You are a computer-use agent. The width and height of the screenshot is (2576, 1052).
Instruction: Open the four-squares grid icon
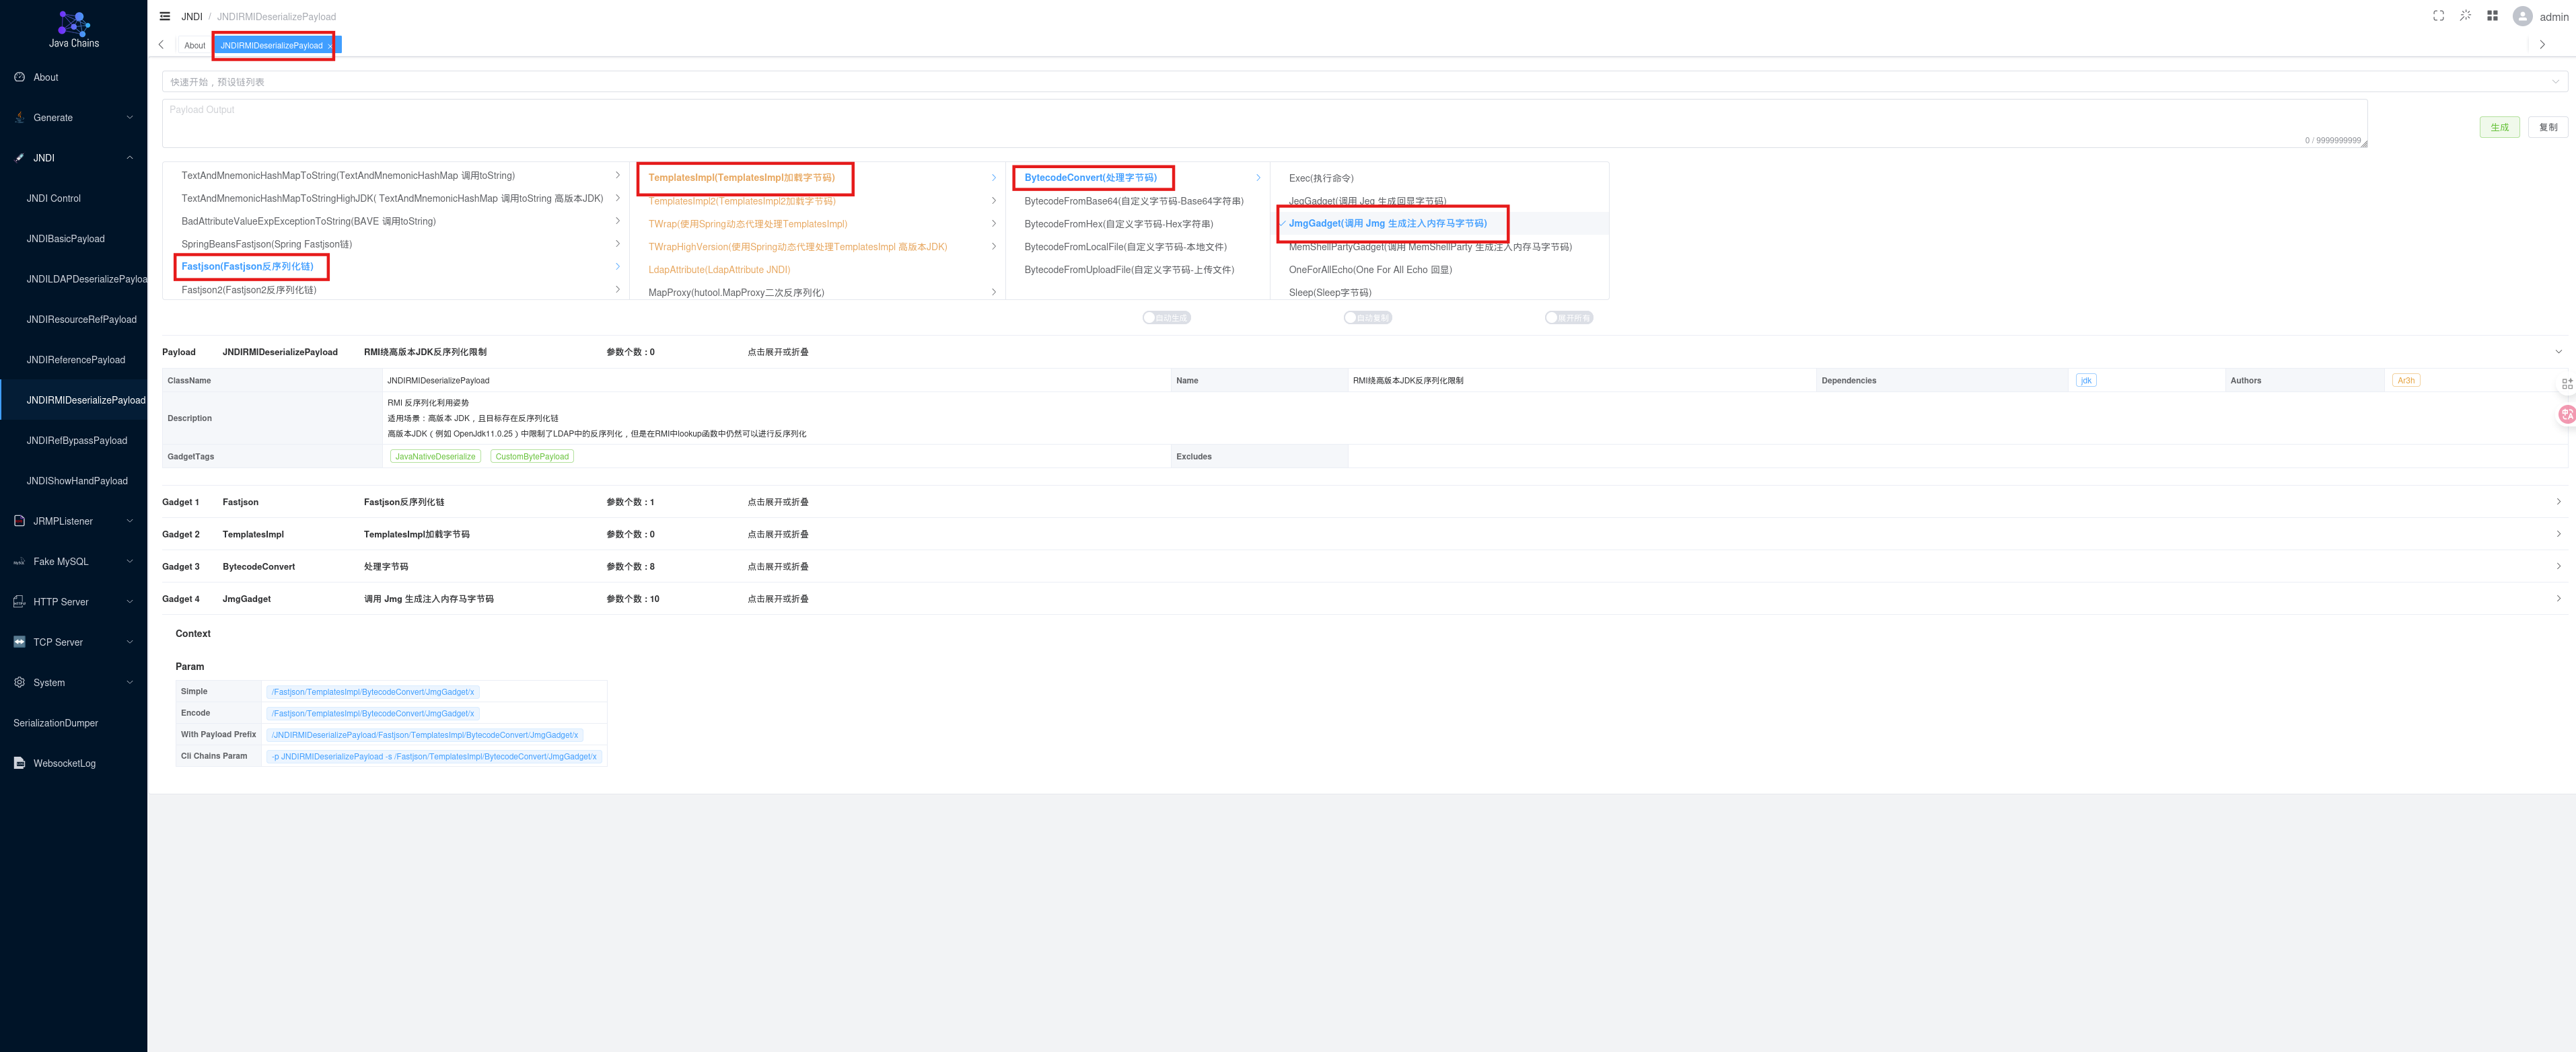tap(2492, 16)
